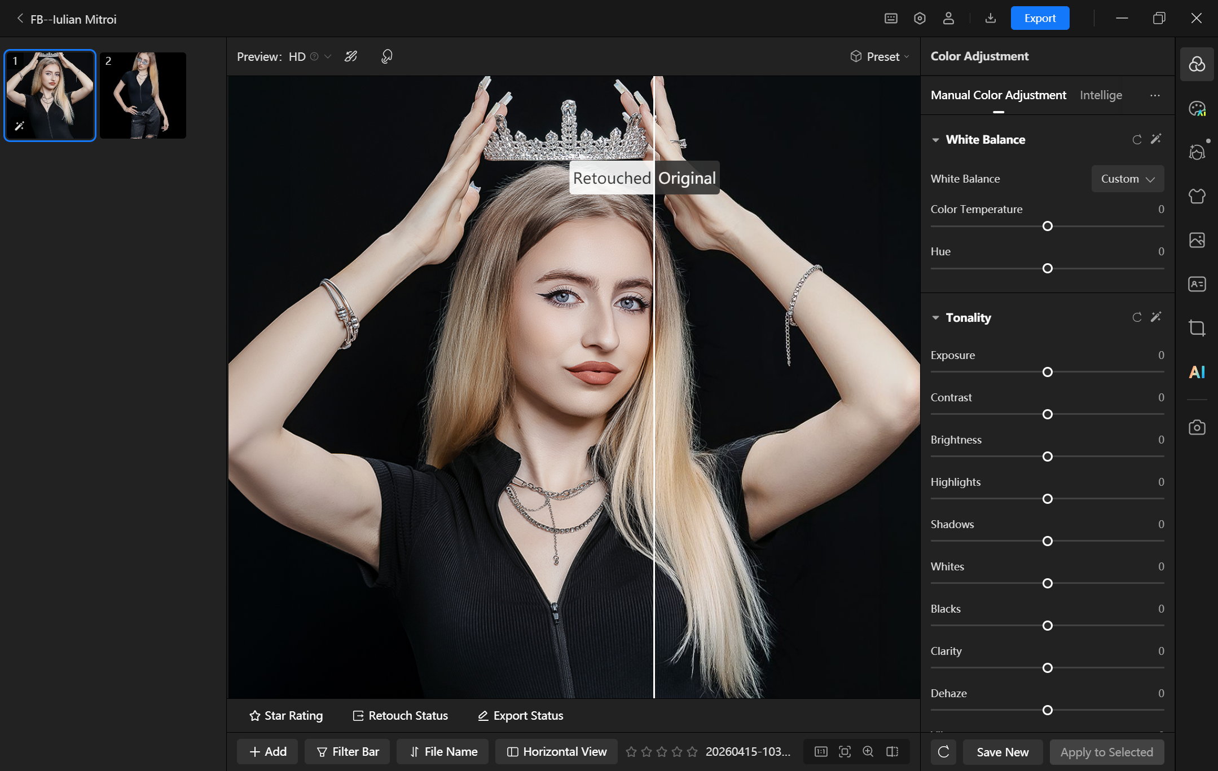The image size is (1218, 771).
Task: Click the Exposure slider handle
Action: click(x=1048, y=372)
